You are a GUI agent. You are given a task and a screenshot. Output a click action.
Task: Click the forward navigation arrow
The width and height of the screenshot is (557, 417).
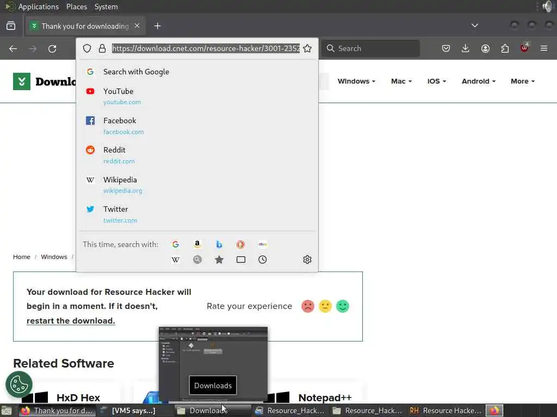click(x=33, y=48)
